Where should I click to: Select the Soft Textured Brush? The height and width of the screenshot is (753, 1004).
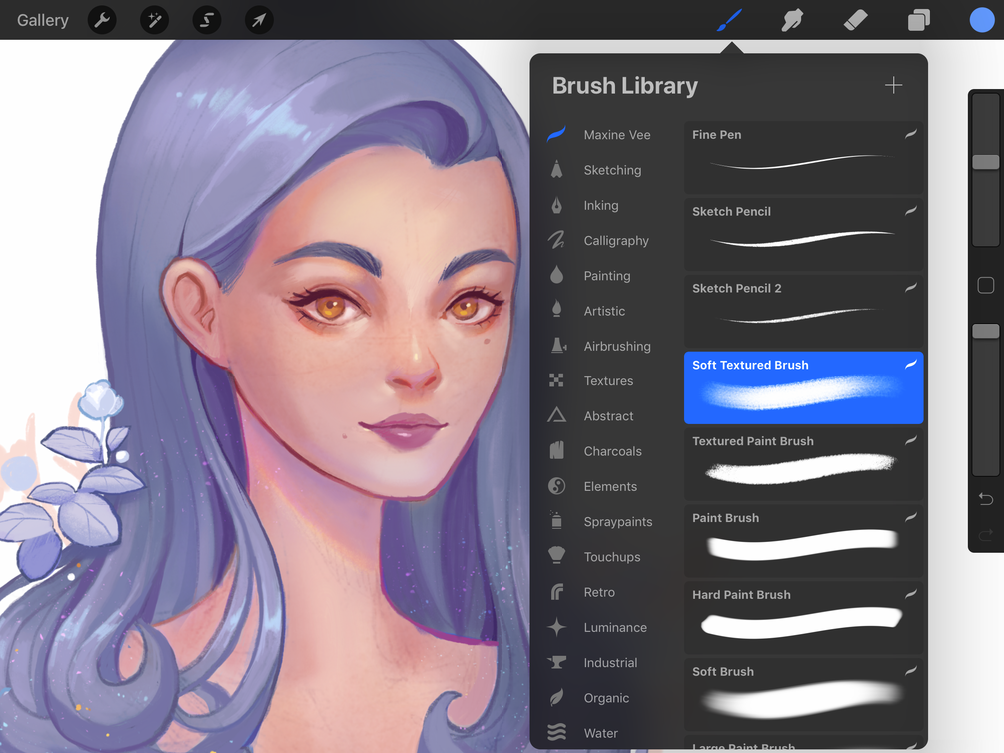click(x=803, y=387)
